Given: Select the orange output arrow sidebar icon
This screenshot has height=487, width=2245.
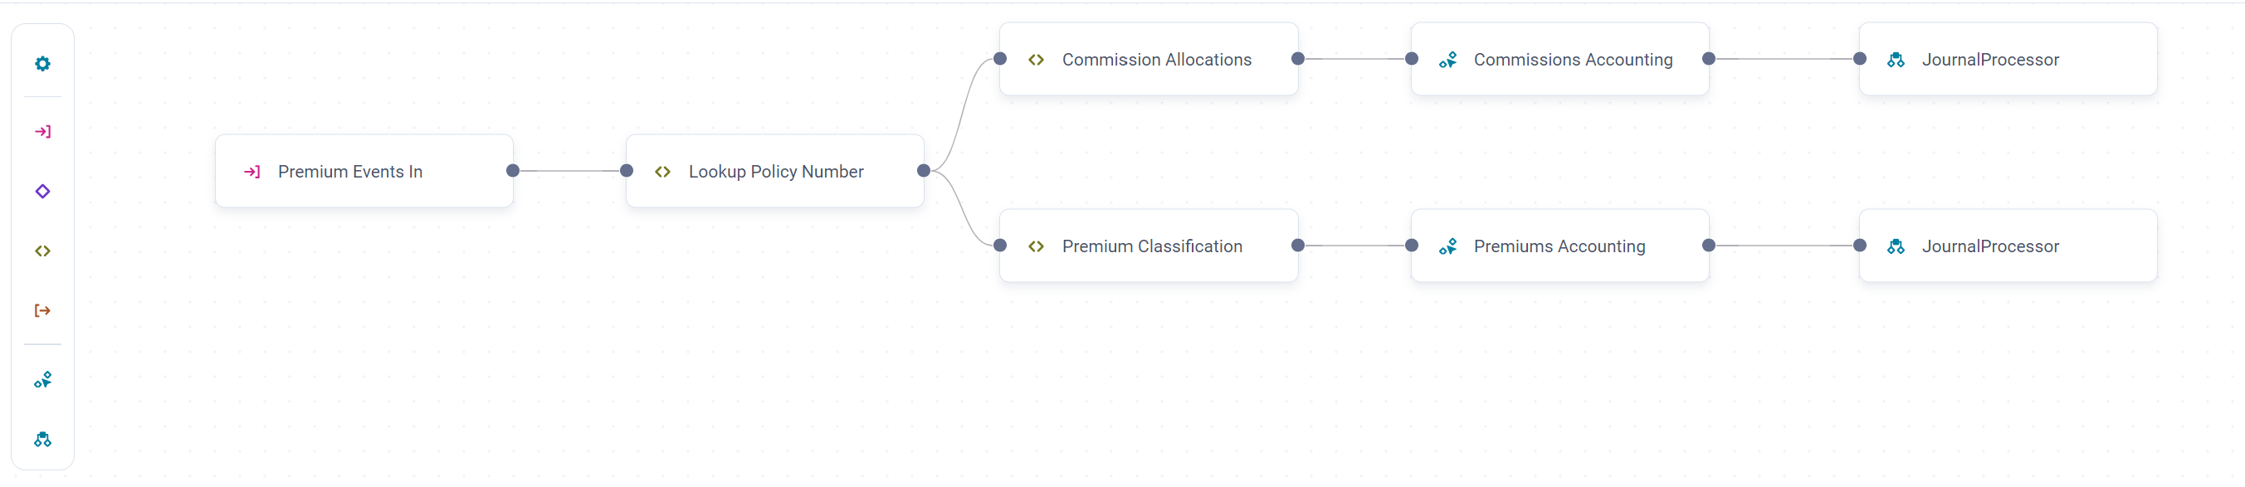Looking at the screenshot, I should point(42,311).
